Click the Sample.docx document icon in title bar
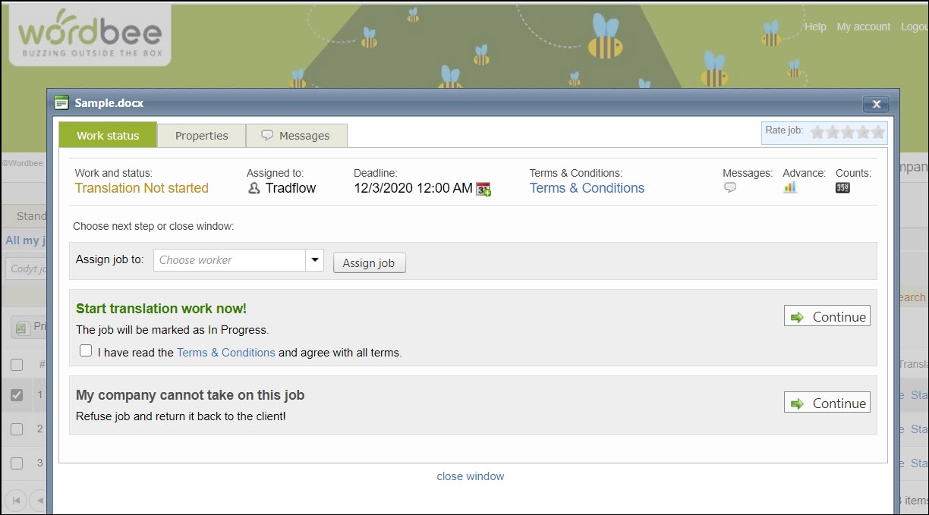 (62, 102)
